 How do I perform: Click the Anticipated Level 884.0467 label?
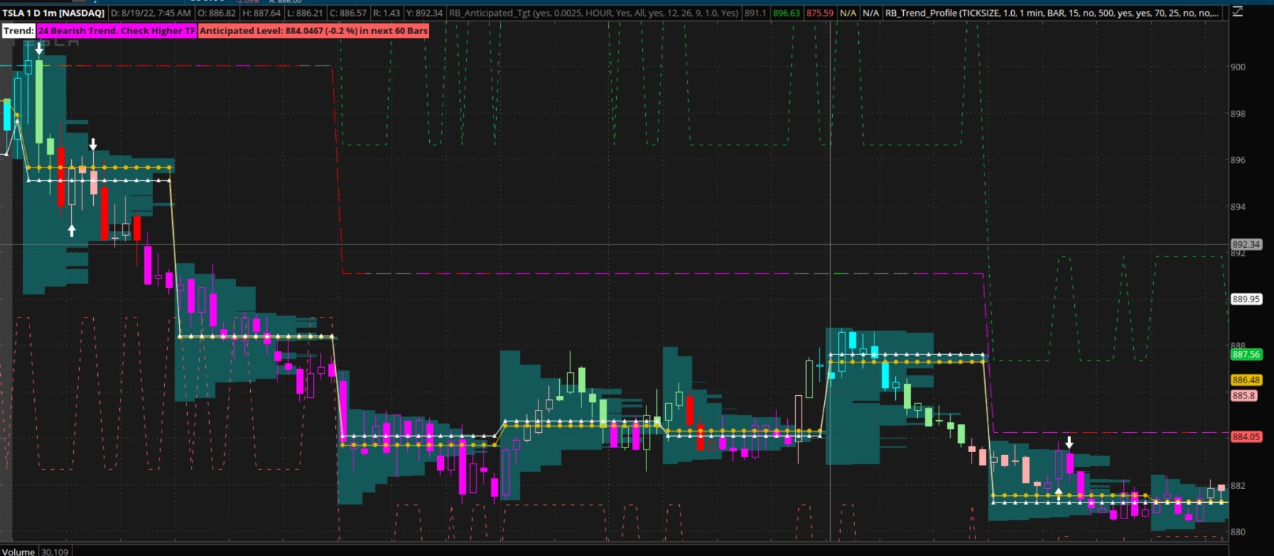coord(313,31)
